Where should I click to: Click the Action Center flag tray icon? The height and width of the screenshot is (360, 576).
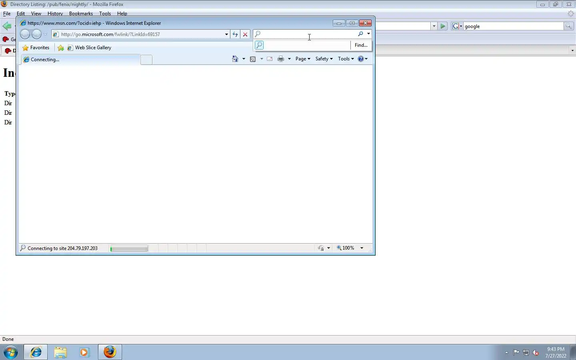click(516, 352)
